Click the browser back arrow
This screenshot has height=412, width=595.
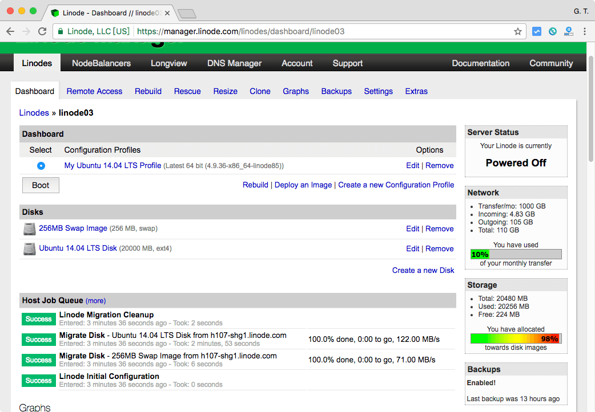point(11,31)
